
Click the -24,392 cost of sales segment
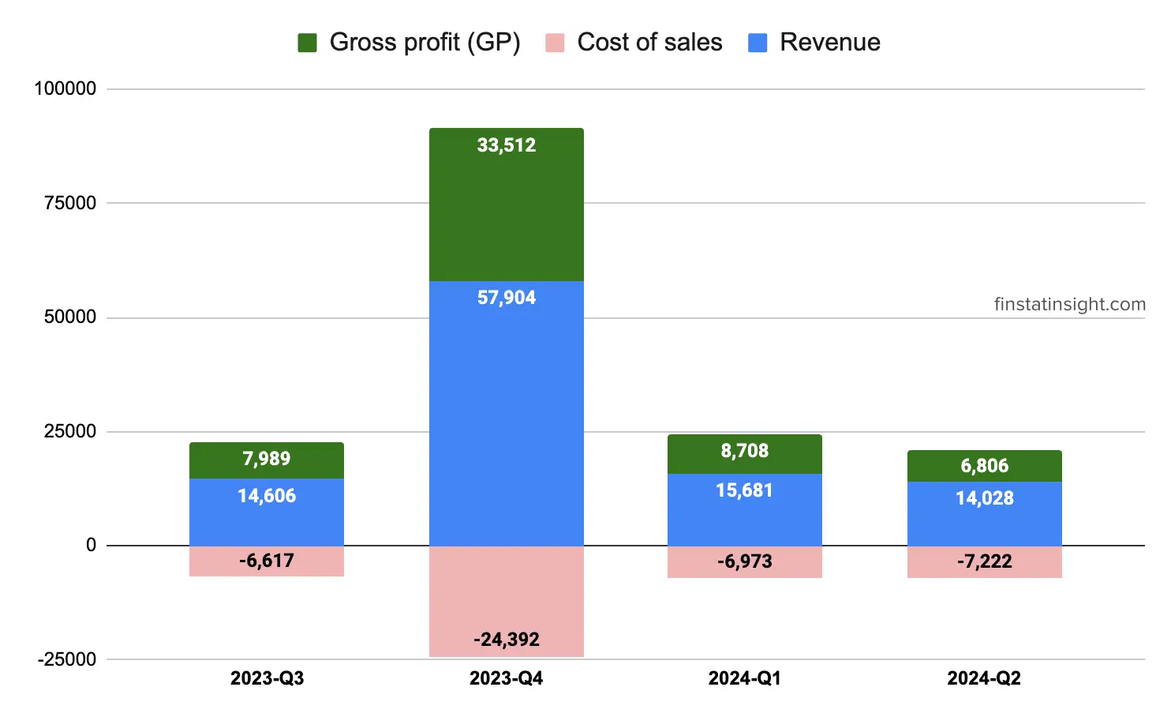tap(507, 601)
